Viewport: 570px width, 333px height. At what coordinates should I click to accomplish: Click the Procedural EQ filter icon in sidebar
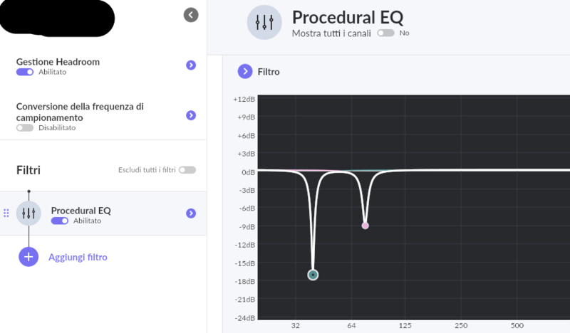click(28, 213)
